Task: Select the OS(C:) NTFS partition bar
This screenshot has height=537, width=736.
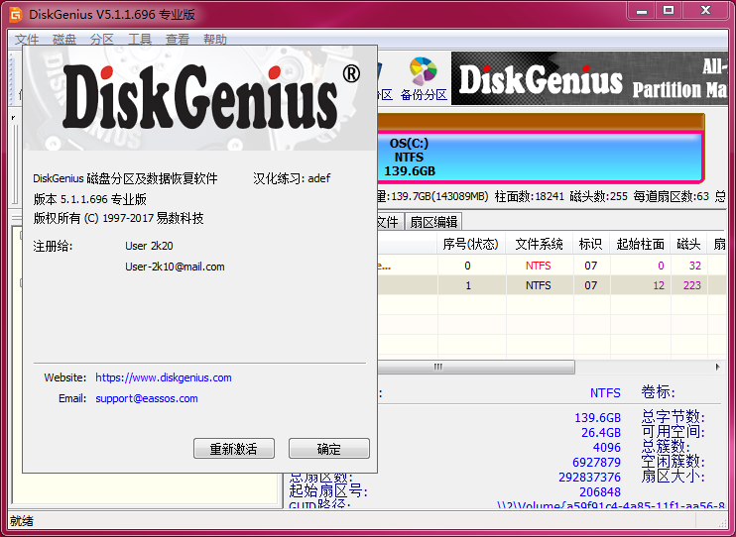Action: pos(539,158)
